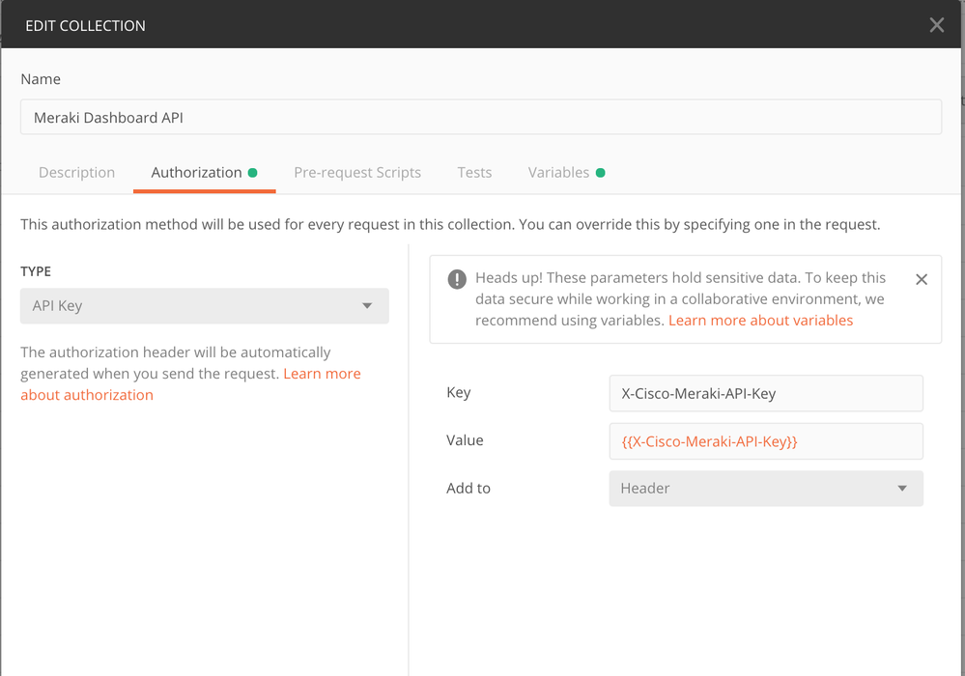Click the Value variable input field
Image resolution: width=965 pixels, height=676 pixels.
point(766,441)
